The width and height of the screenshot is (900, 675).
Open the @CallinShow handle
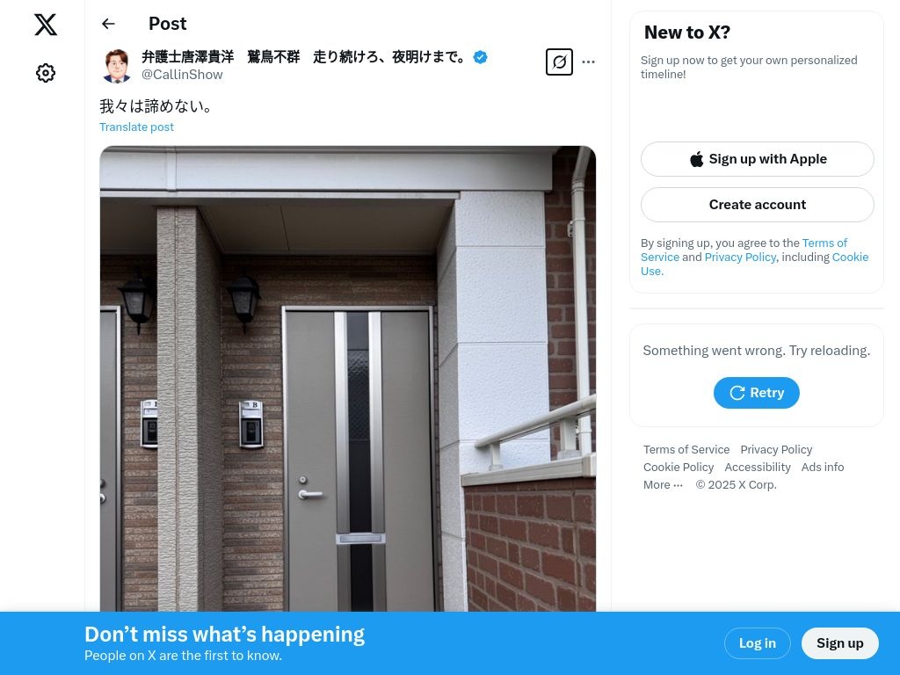182,75
